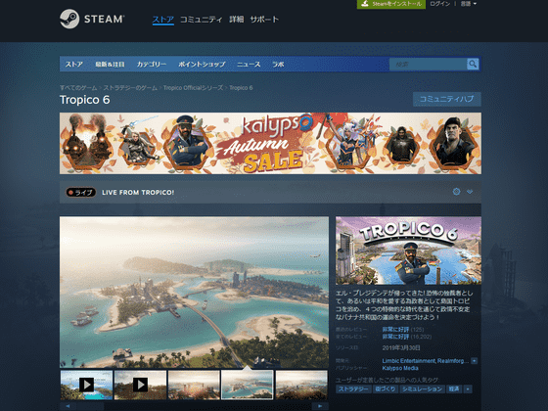Viewport: 548px width, 411px height.
Task: Open カテゴリー store menu
Action: pos(152,65)
